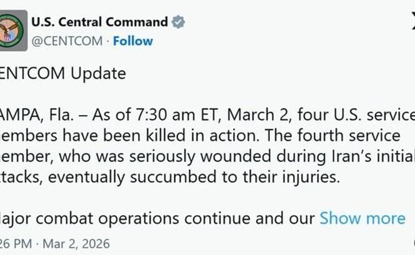Open the Mar 2, 2026 date link
Image resolution: width=415 pixels, height=255 pixels.
(75, 243)
